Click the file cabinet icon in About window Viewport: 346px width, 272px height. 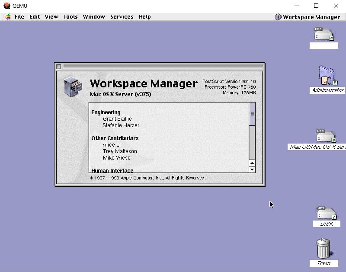(x=73, y=86)
